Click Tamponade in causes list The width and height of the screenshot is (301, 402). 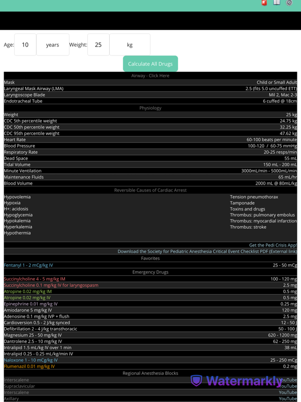click(242, 203)
